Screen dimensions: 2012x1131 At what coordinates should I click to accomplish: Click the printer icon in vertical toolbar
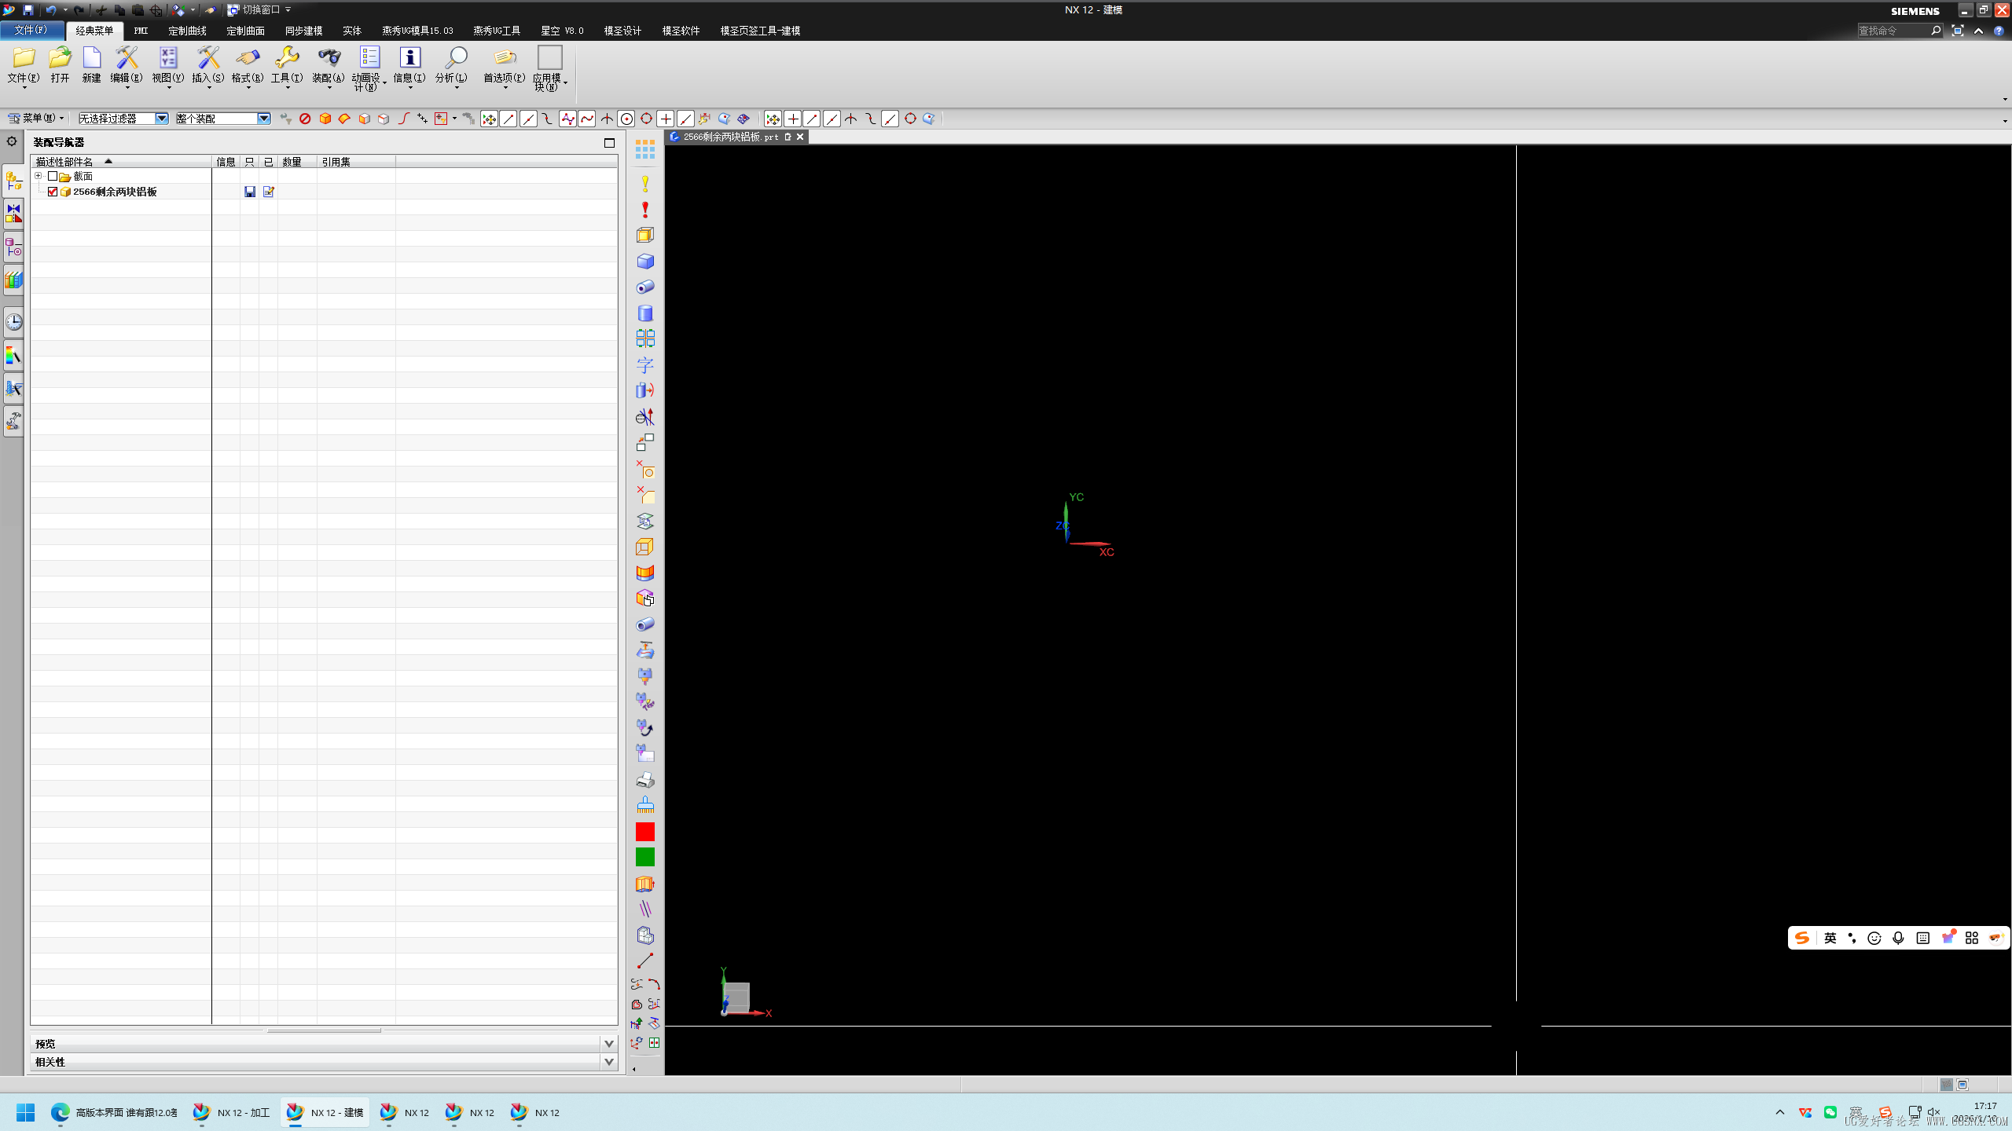click(645, 780)
